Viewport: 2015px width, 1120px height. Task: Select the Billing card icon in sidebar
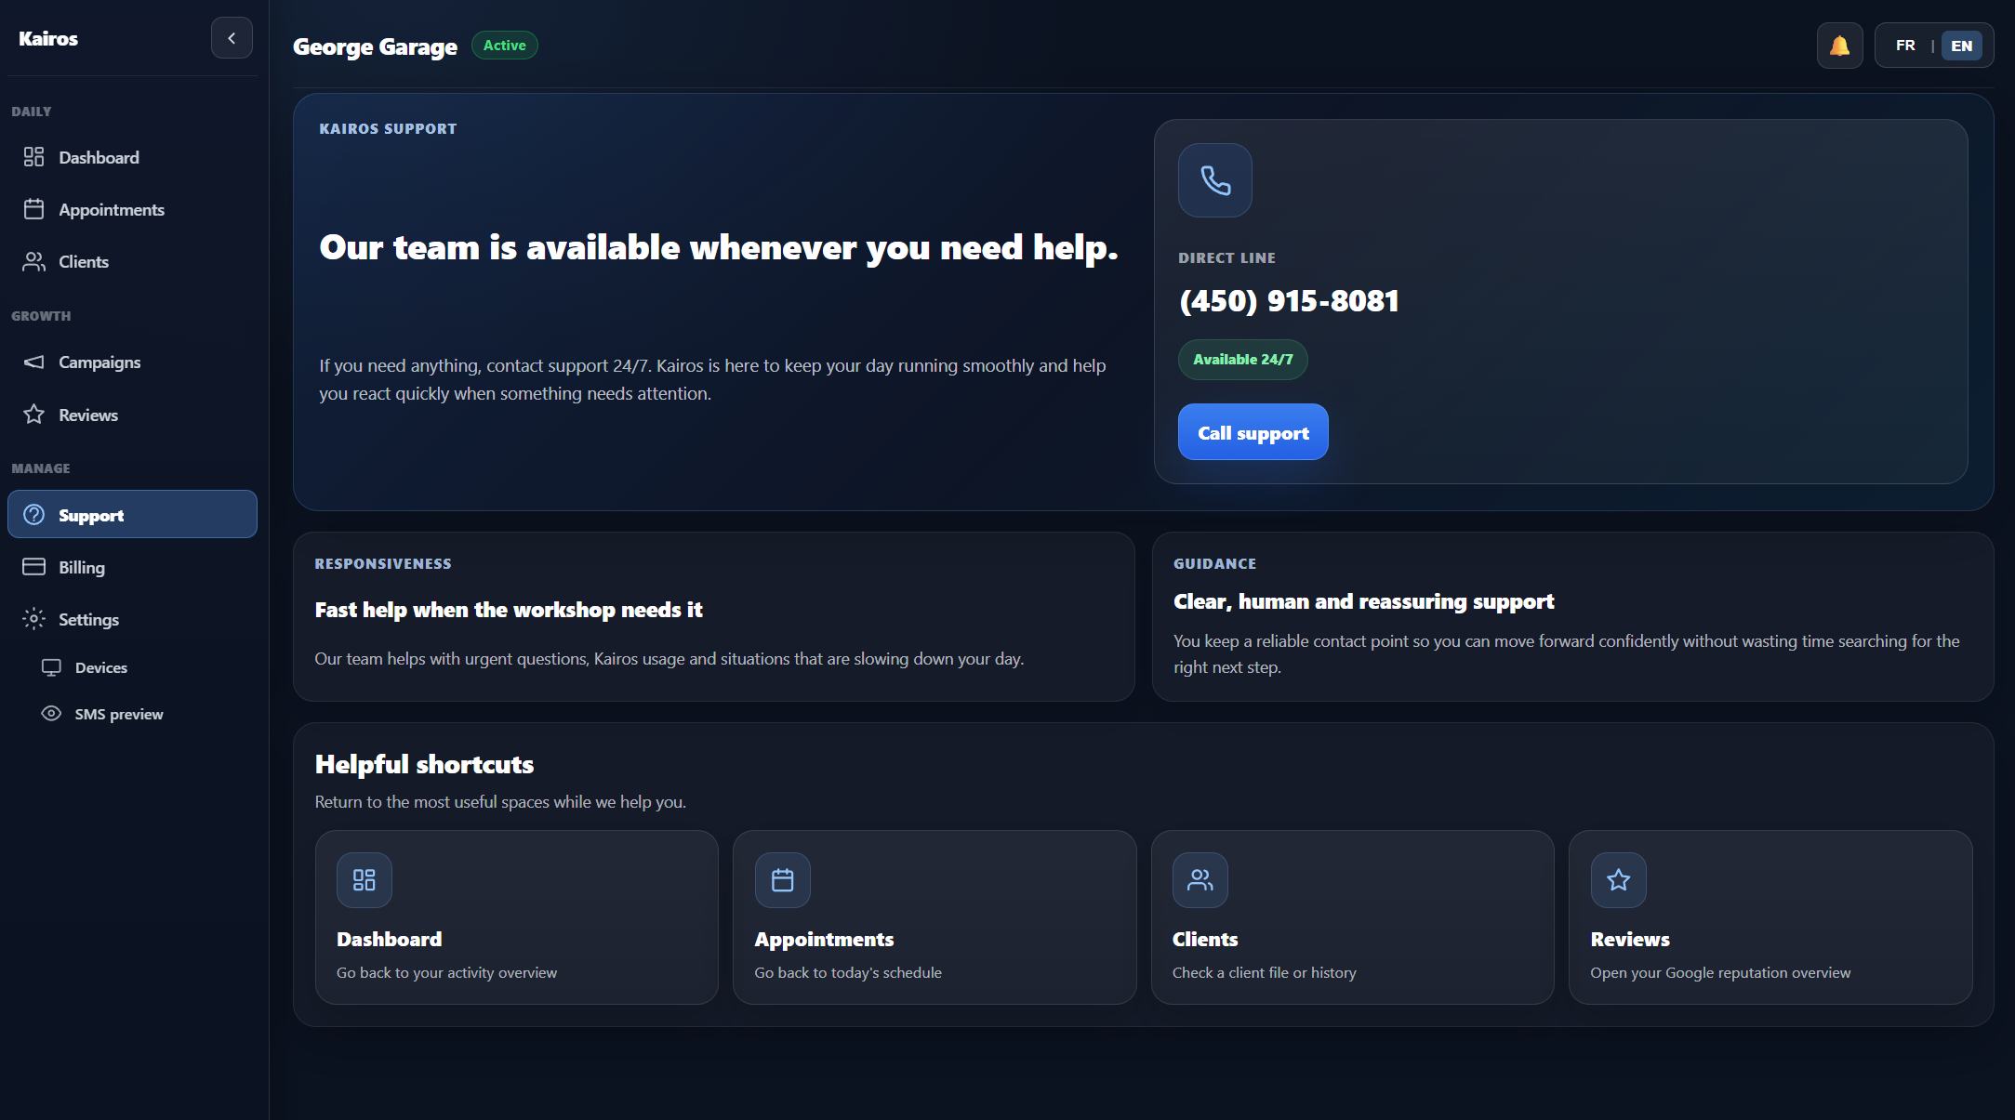pyautogui.click(x=34, y=567)
